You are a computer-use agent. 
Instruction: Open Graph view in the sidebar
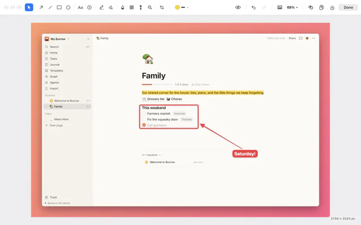click(x=67, y=76)
